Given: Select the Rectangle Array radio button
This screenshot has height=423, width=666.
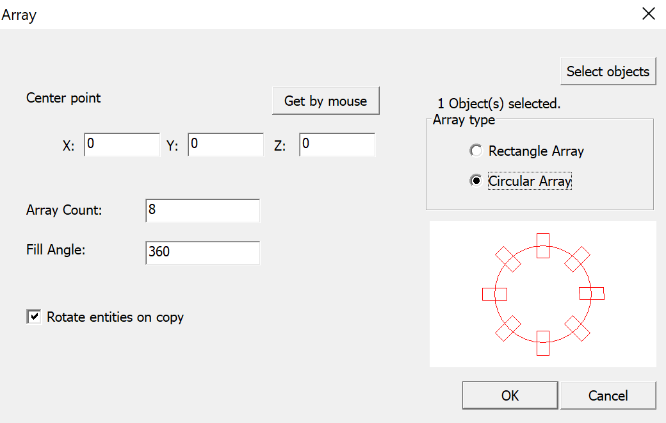Looking at the screenshot, I should point(476,151).
